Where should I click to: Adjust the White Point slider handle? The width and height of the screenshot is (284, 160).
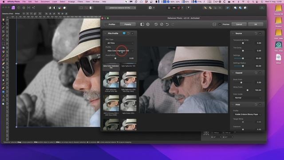coord(248,90)
